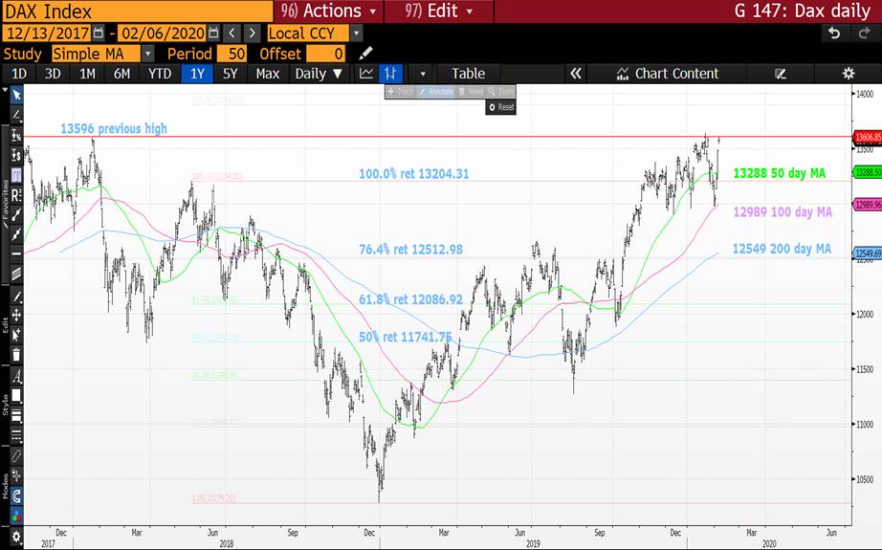The height and width of the screenshot is (550, 882).
Task: Select the horizontal line tool
Action: pos(16,254)
